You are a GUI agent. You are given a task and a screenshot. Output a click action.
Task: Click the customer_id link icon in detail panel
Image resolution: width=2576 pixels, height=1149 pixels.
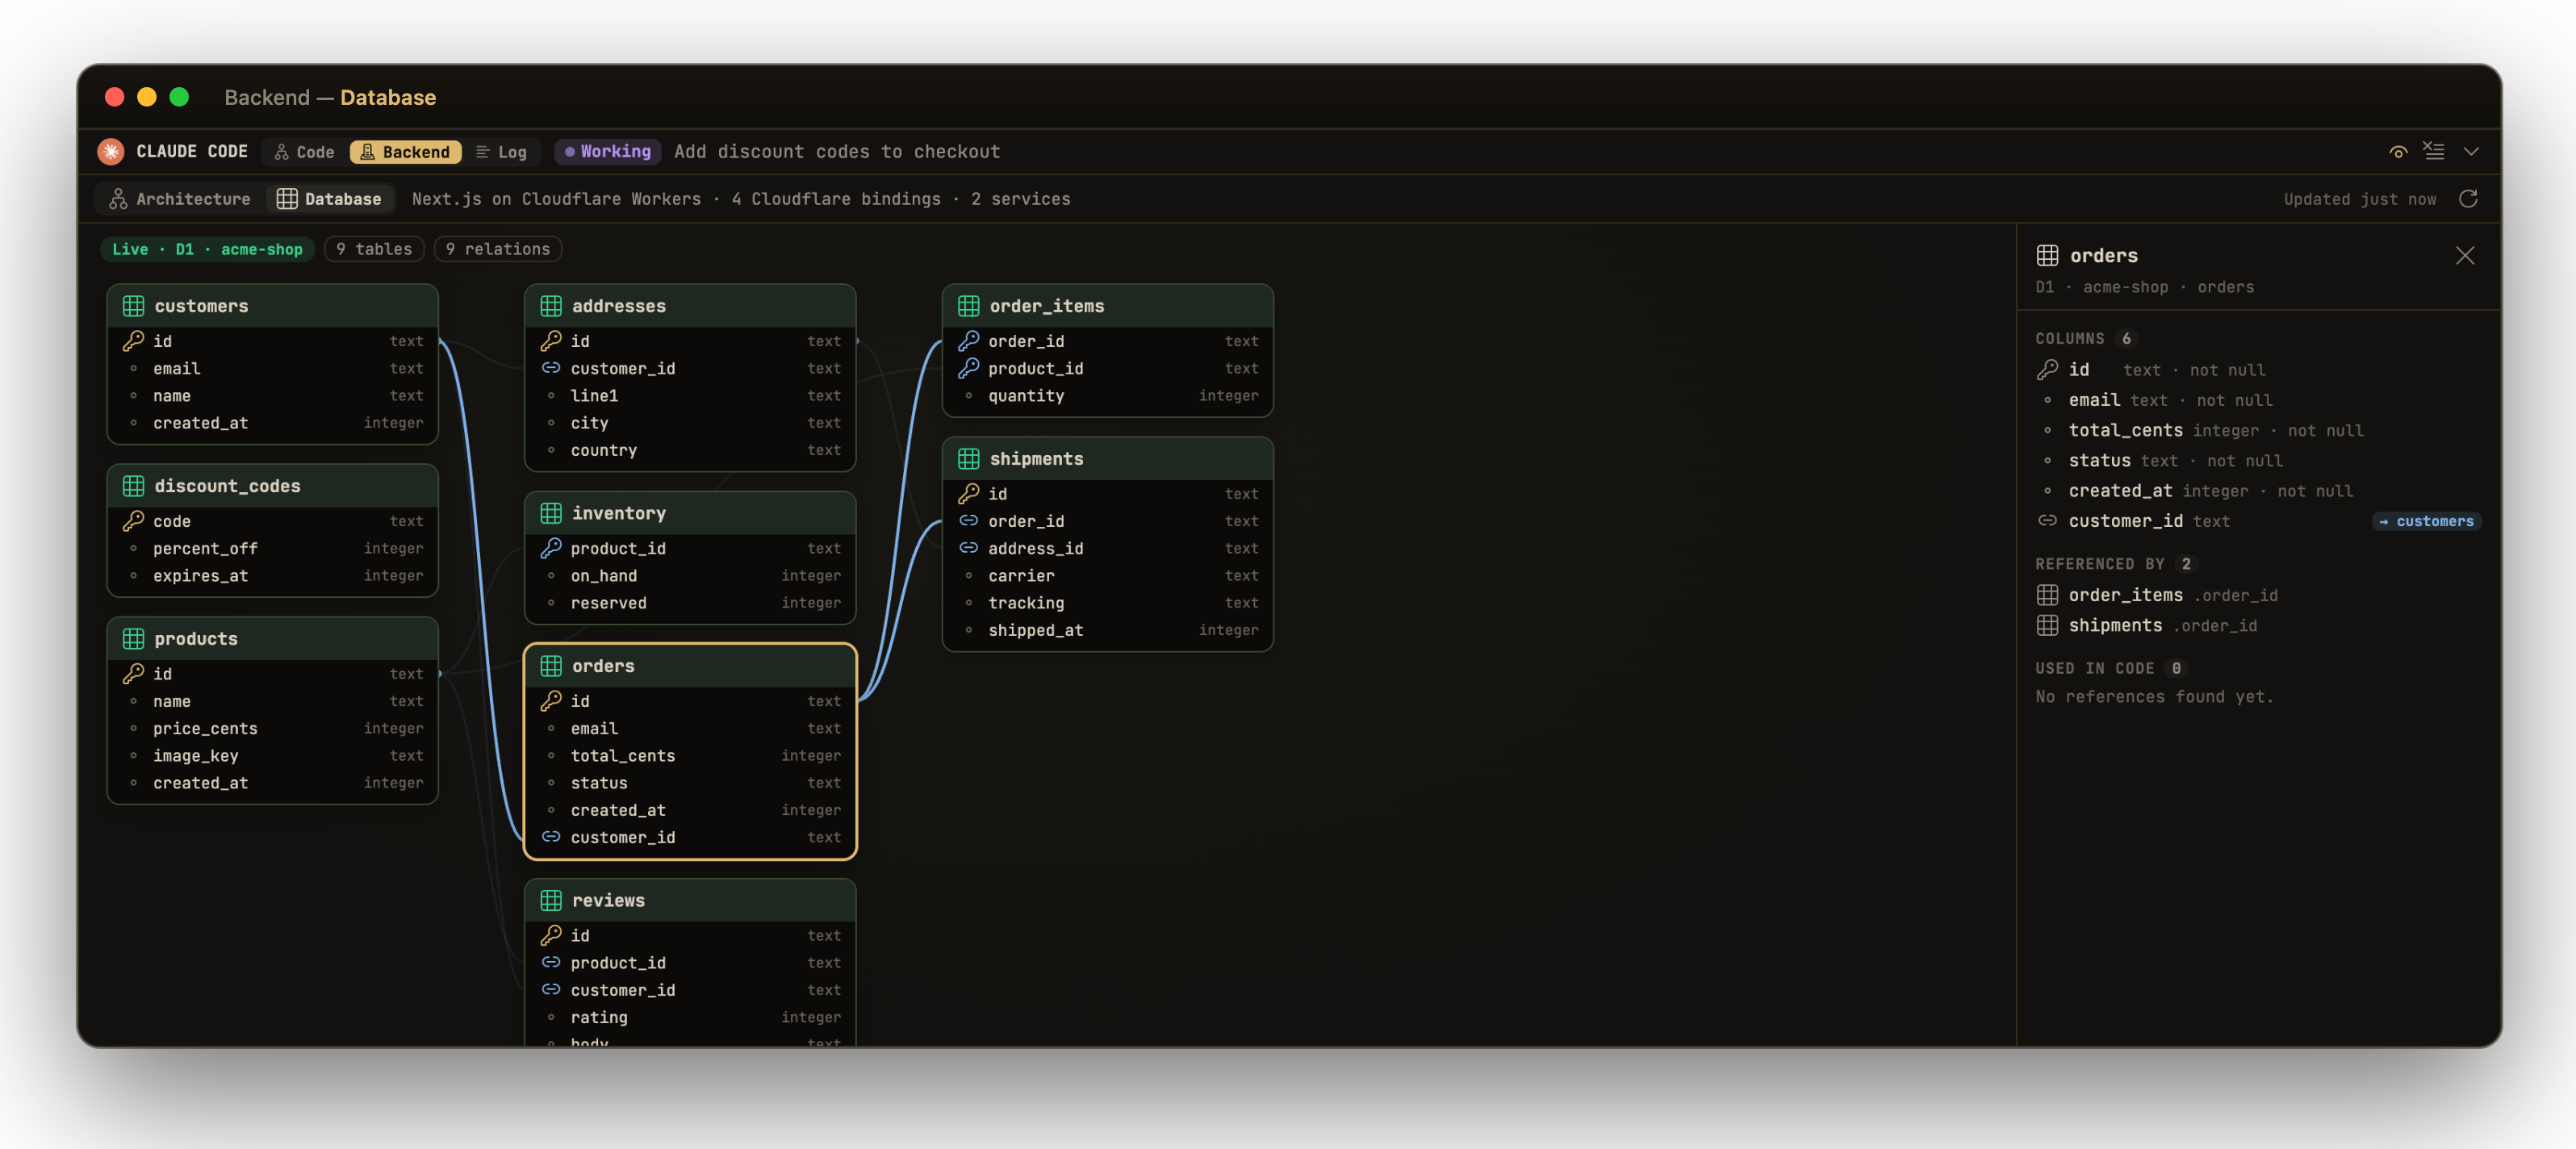[x=2047, y=521]
